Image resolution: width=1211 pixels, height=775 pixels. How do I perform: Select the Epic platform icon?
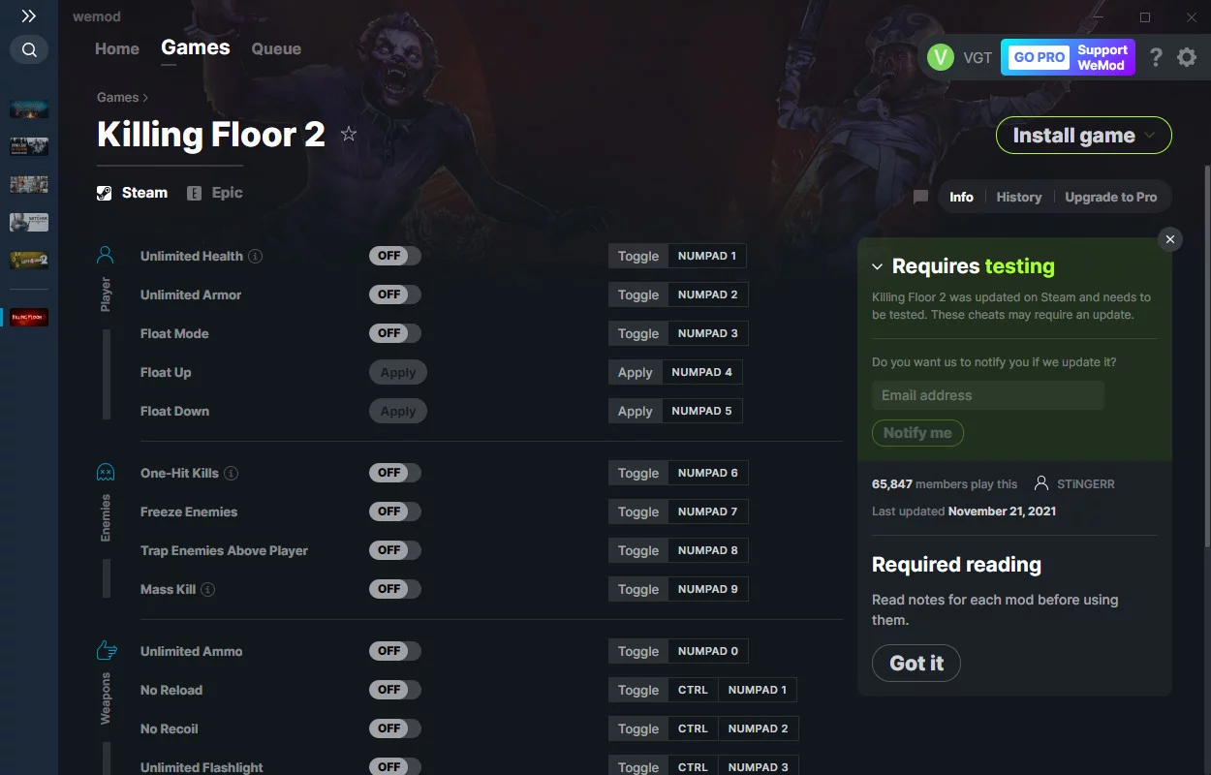pyautogui.click(x=194, y=193)
